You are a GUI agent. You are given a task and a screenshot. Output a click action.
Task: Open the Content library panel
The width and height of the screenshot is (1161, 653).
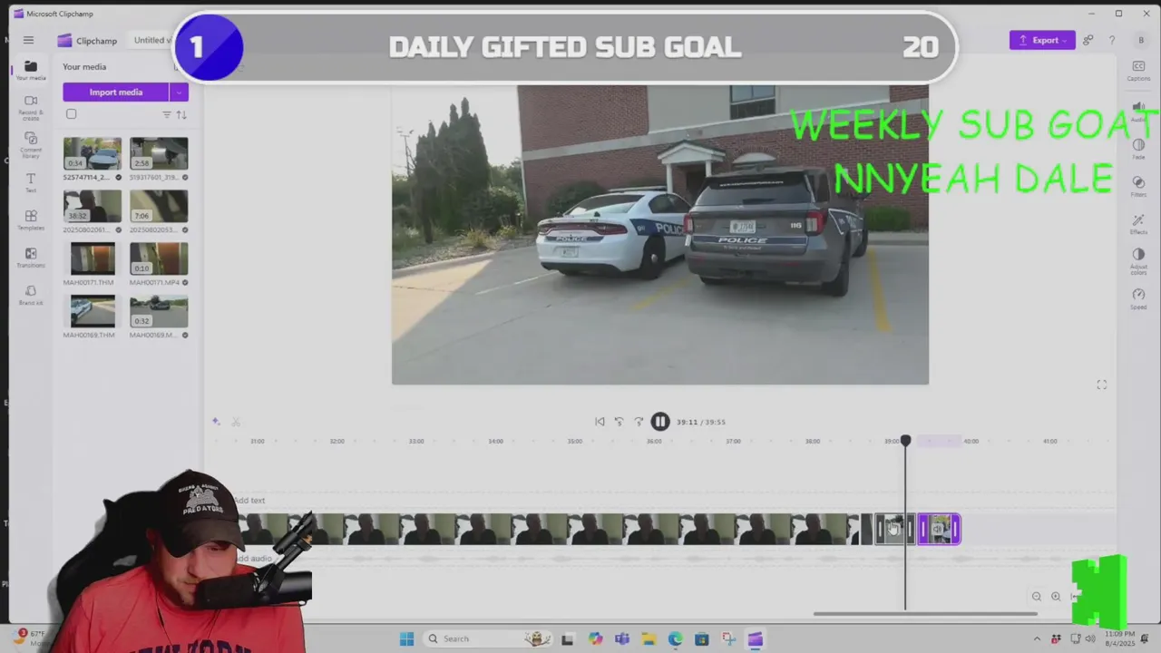[x=30, y=144]
